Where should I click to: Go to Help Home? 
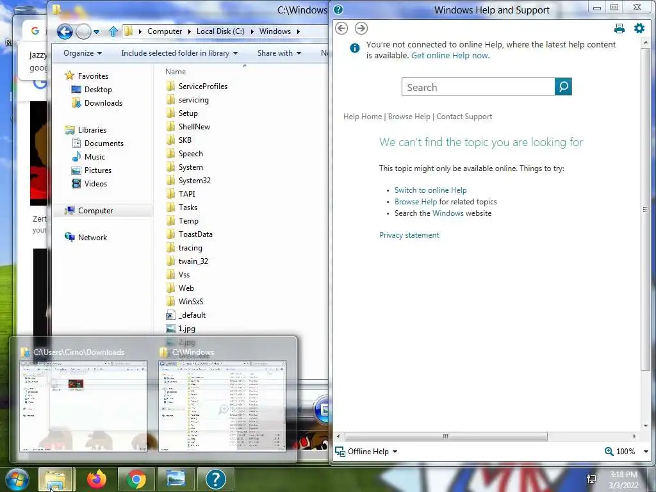pyautogui.click(x=363, y=117)
